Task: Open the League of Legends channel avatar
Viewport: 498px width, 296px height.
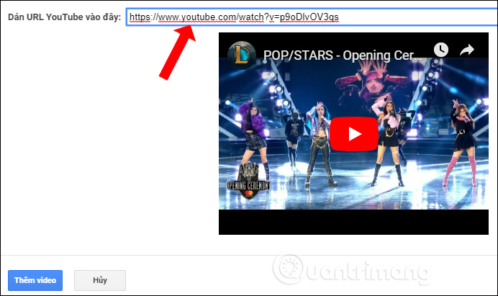Action: (242, 55)
